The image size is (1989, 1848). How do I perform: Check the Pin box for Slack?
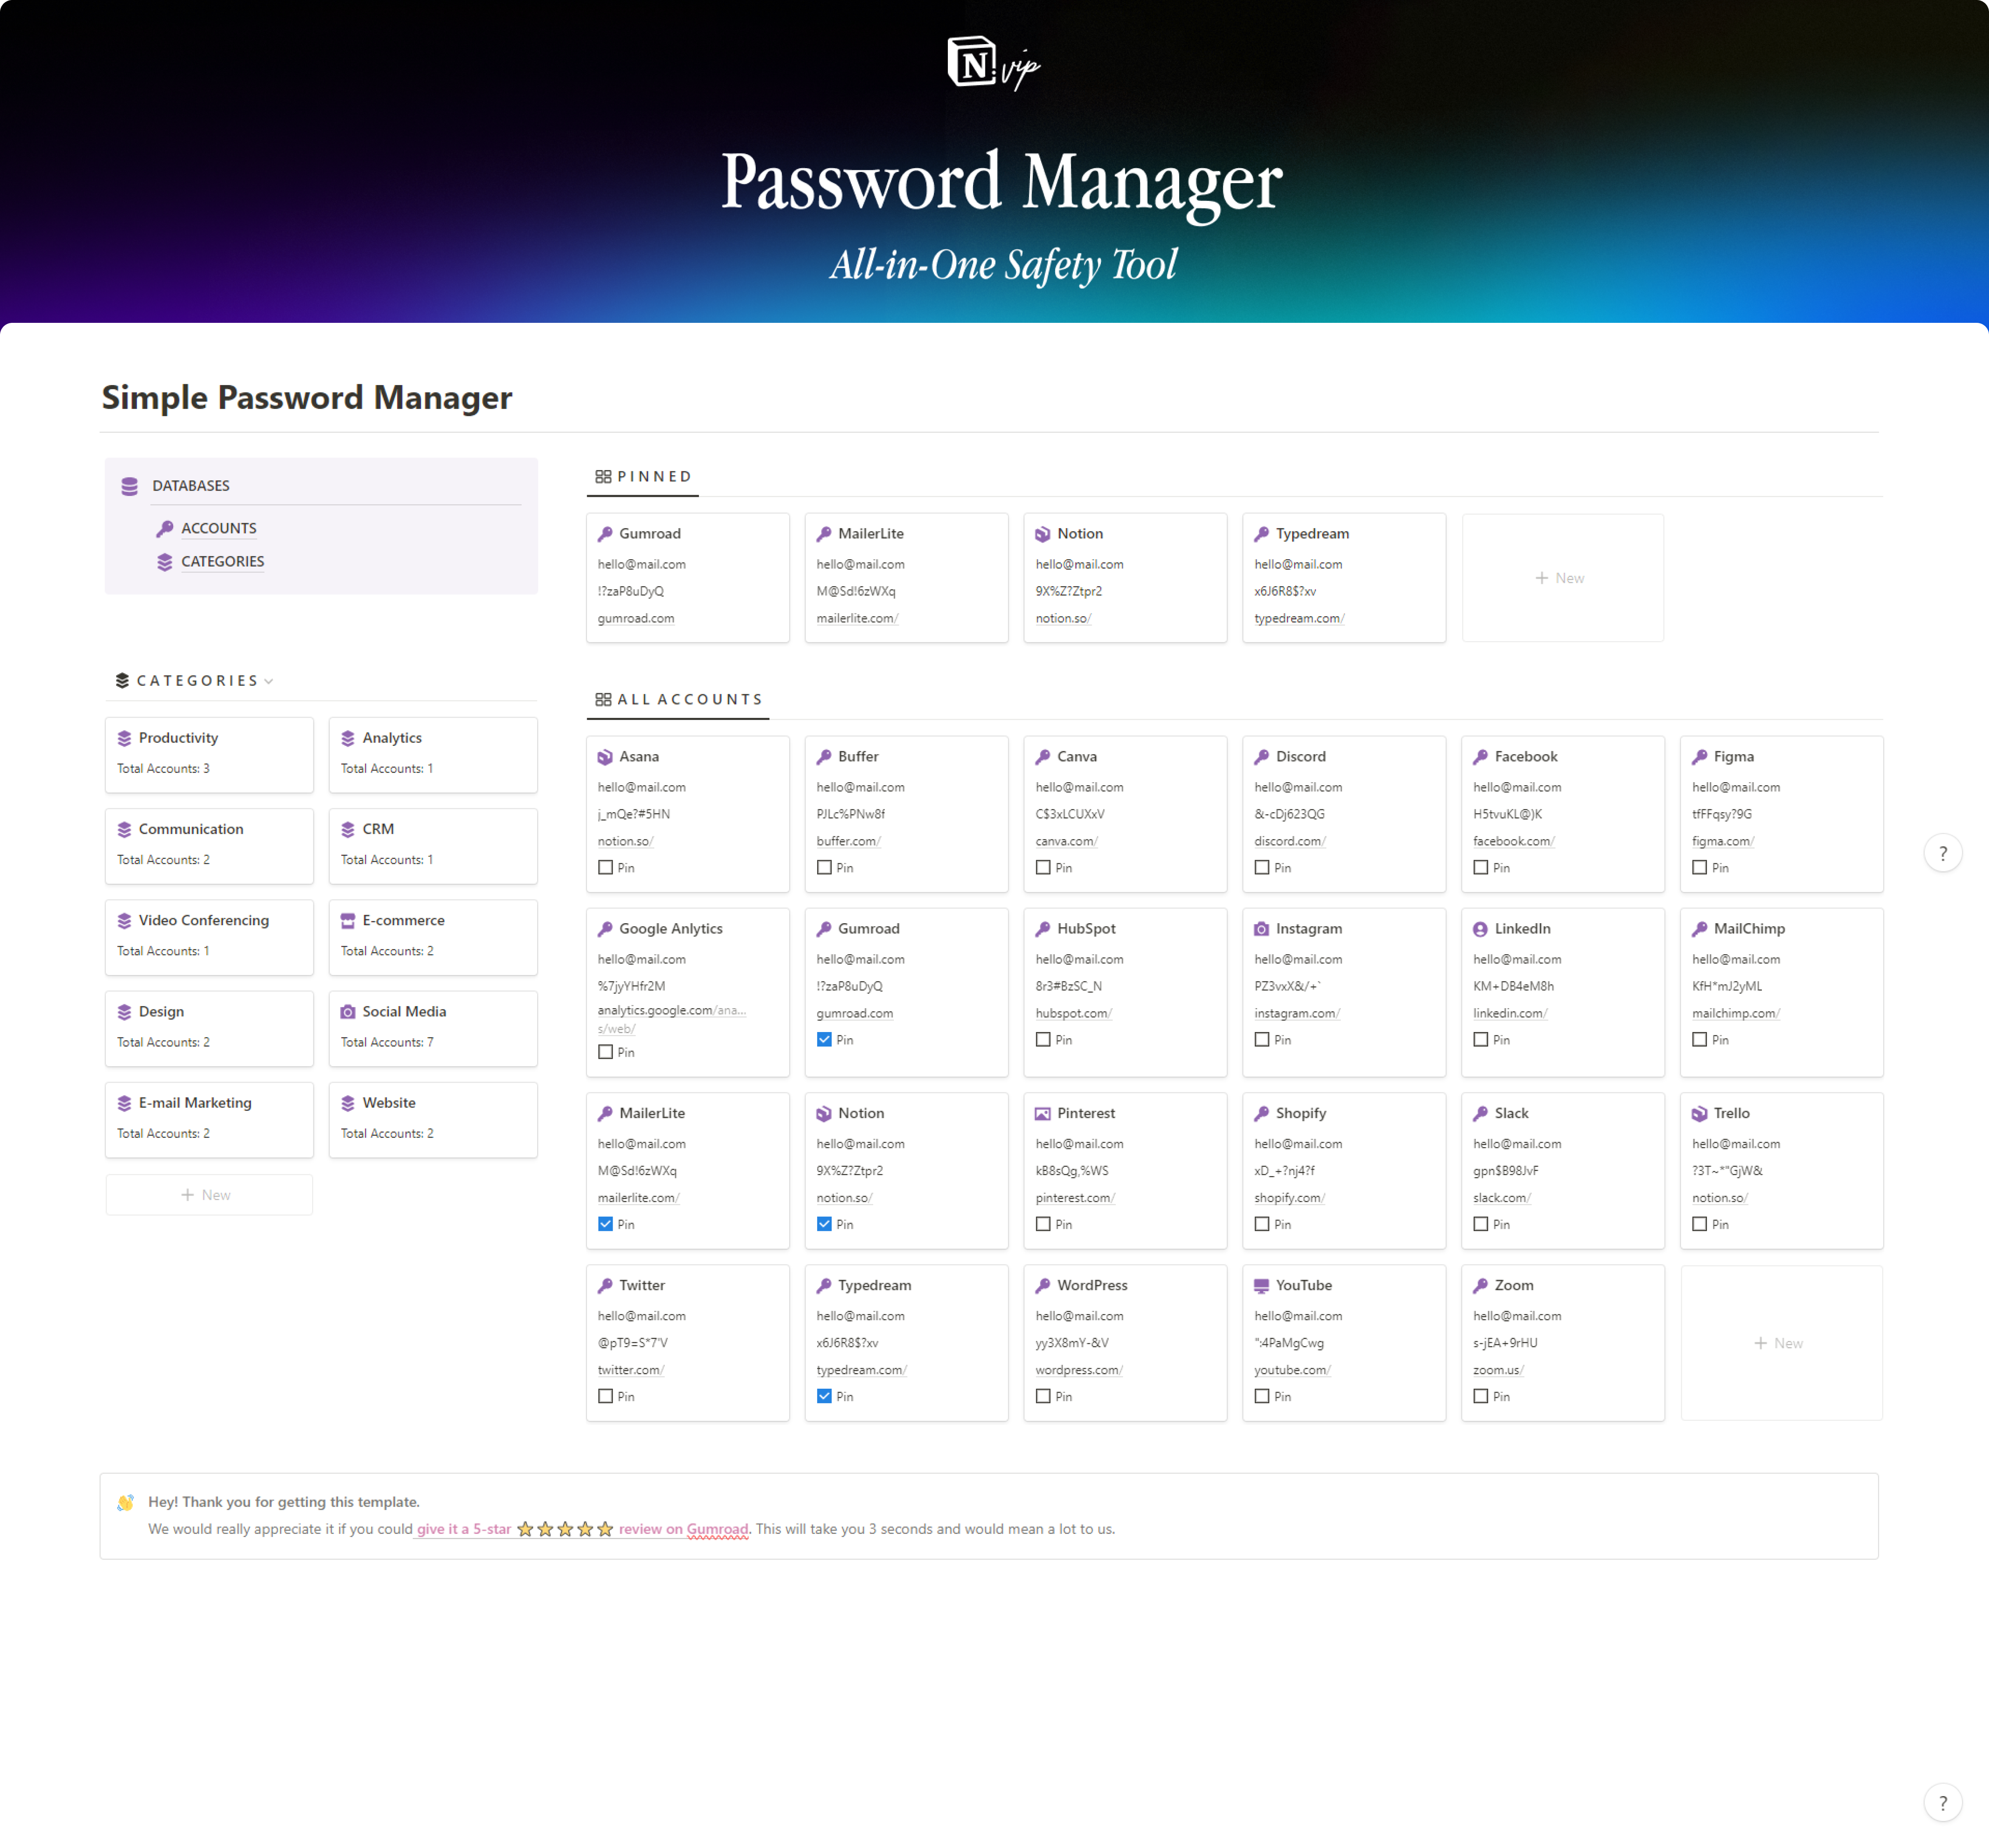[x=1480, y=1224]
